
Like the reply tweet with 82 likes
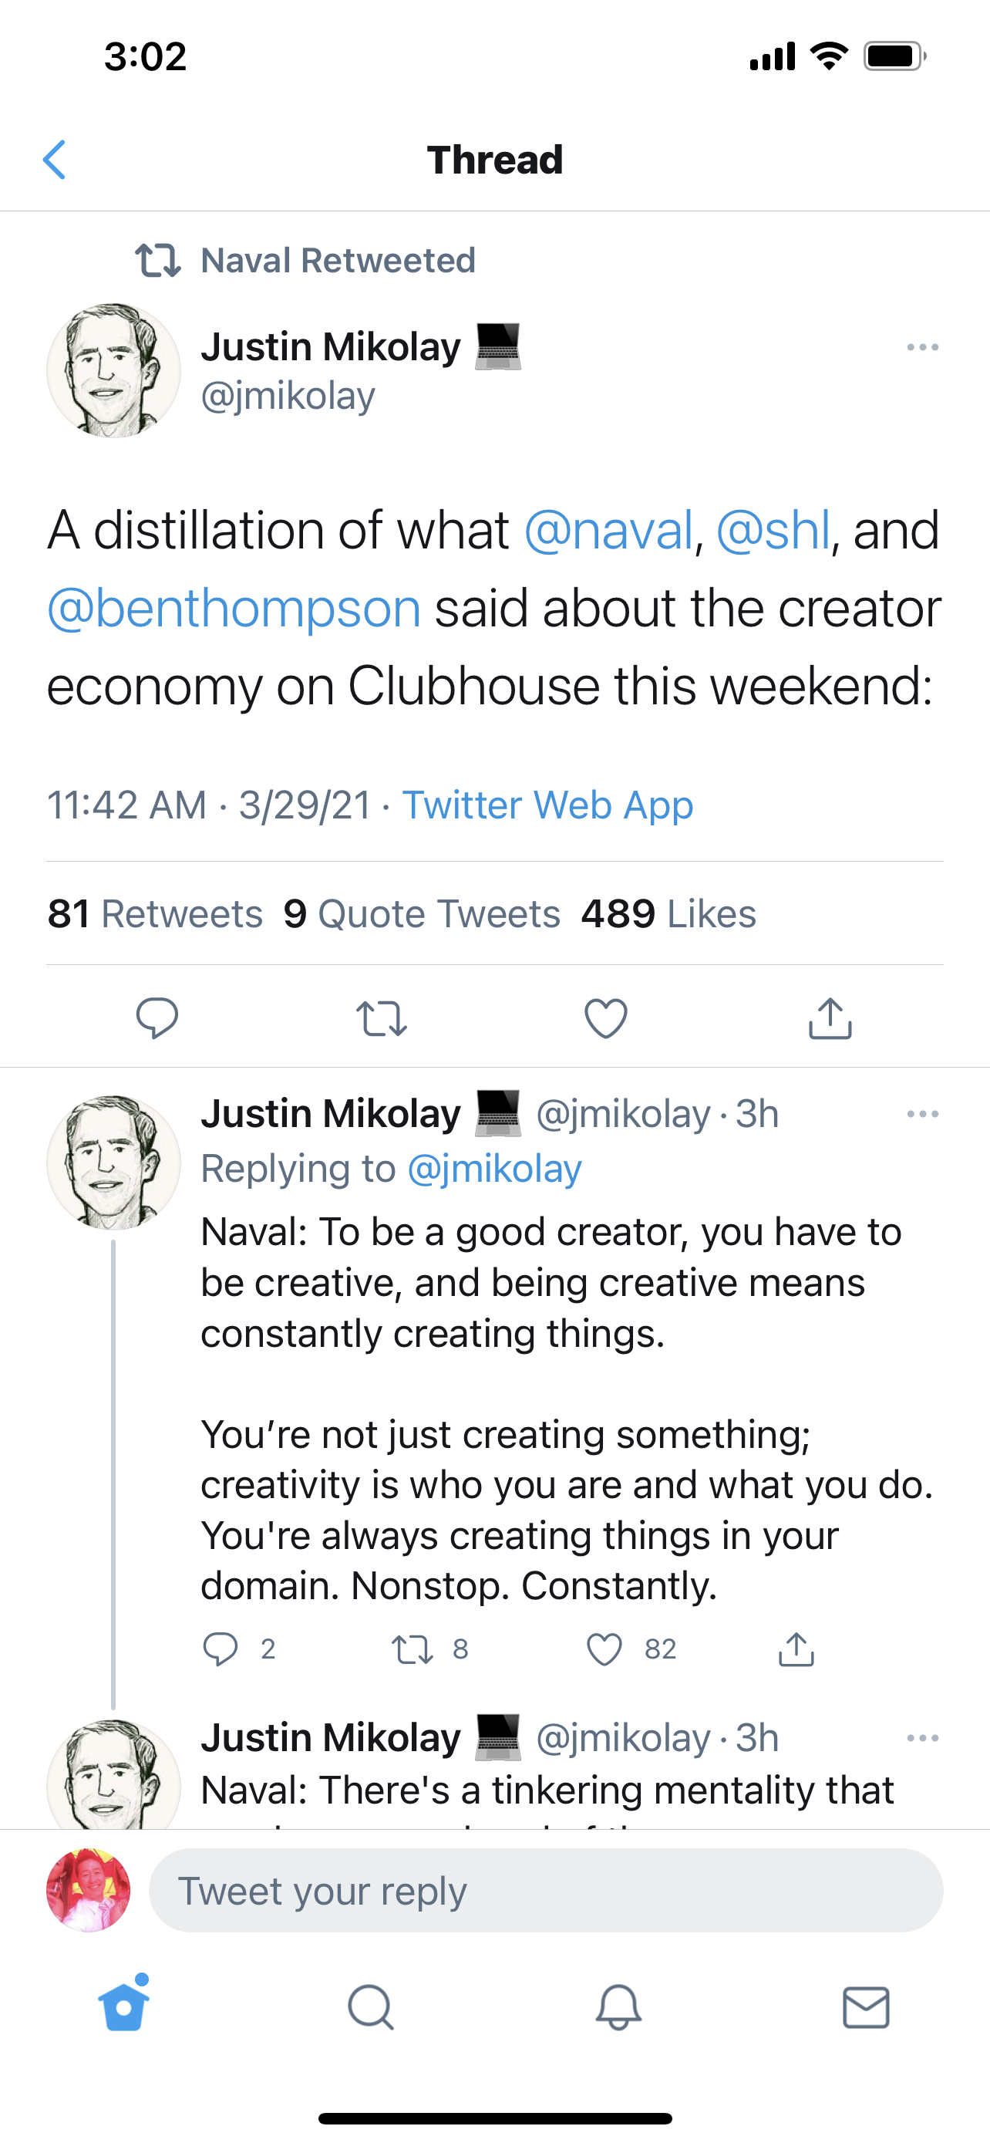click(605, 1649)
